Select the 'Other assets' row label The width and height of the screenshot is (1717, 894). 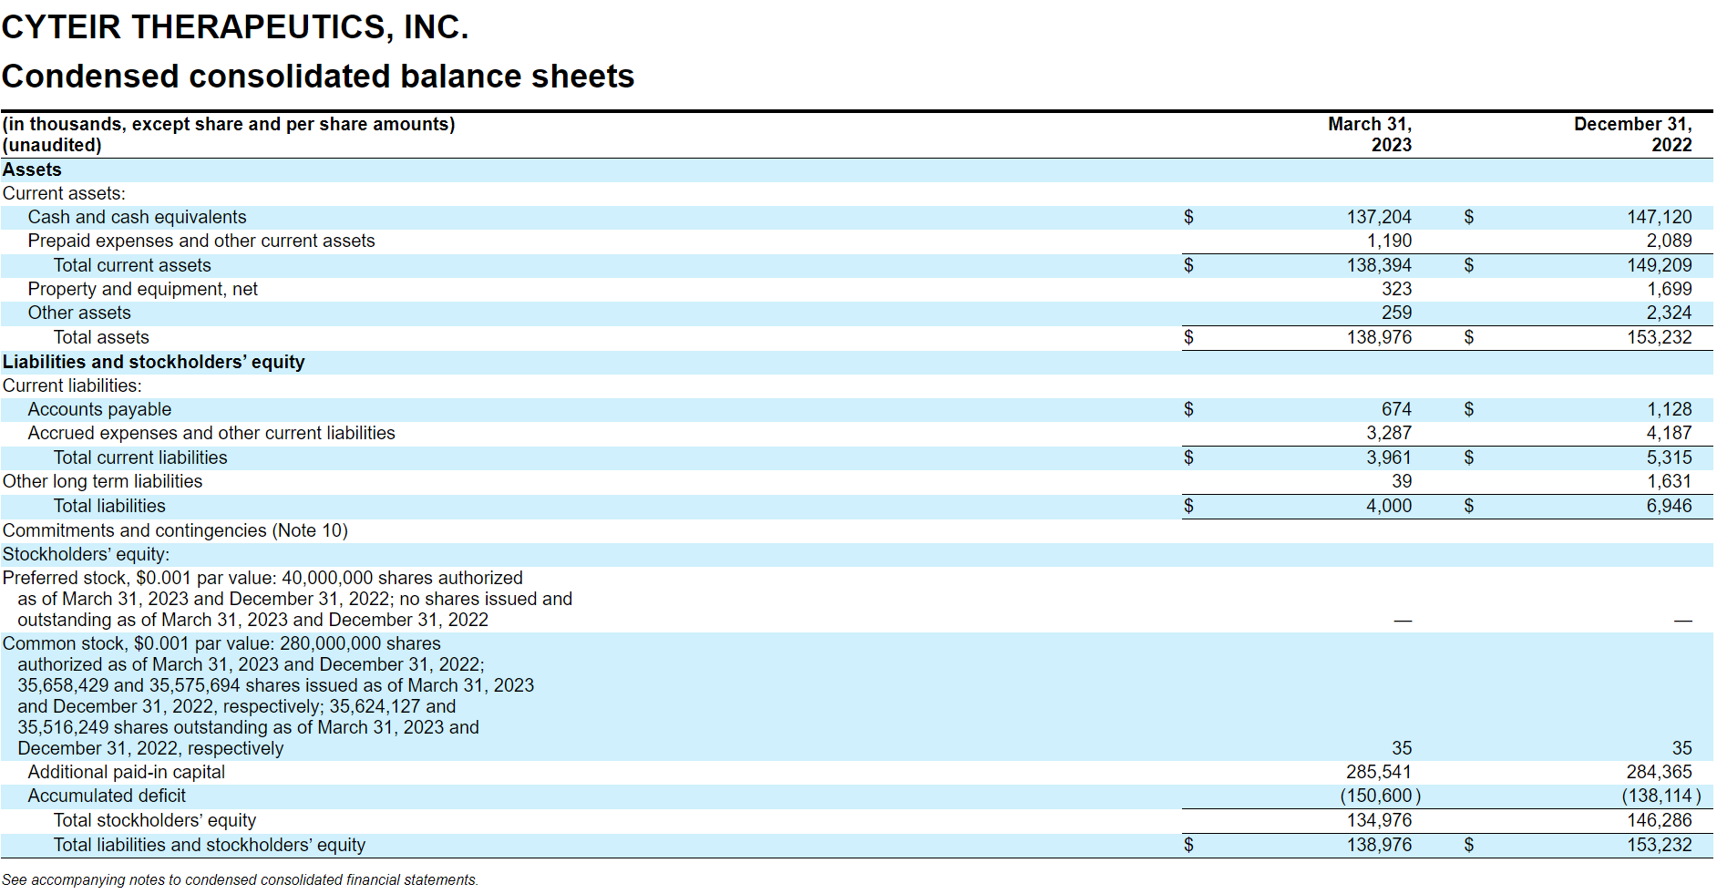[79, 313]
